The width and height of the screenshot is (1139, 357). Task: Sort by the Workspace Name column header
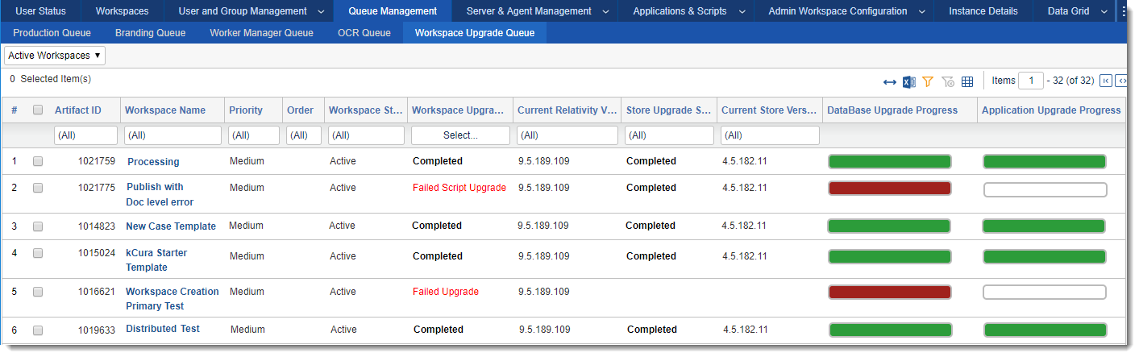tap(165, 110)
